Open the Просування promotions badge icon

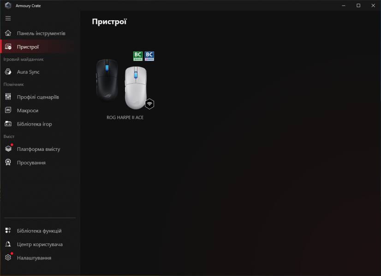point(8,162)
